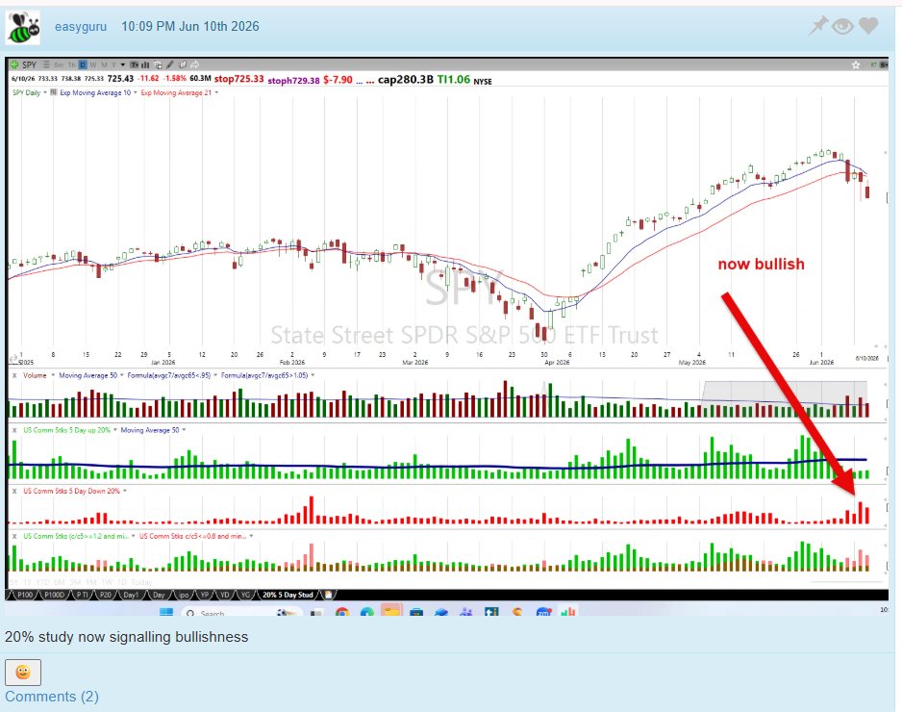The width and height of the screenshot is (902, 712).
Task: Click the scale settings icon in chart bottom-left corner
Action: tap(13, 359)
